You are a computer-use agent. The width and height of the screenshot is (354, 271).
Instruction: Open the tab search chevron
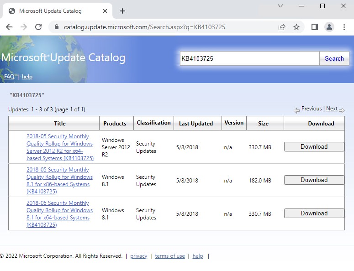click(280, 6)
